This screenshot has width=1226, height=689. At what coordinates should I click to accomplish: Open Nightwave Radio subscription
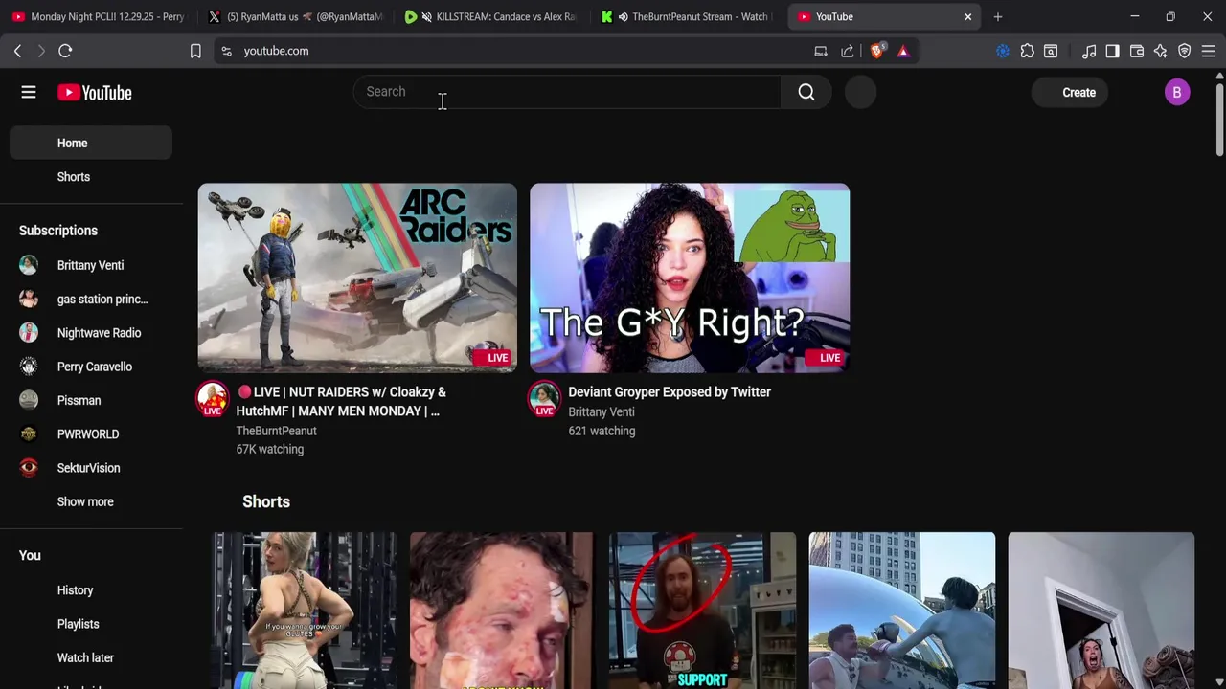pos(91,333)
